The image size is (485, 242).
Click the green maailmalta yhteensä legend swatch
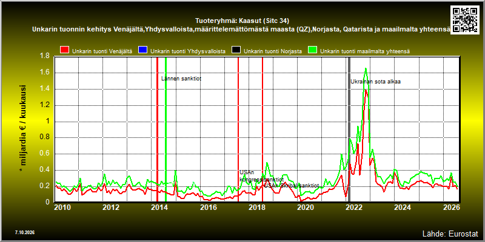(x=312, y=51)
